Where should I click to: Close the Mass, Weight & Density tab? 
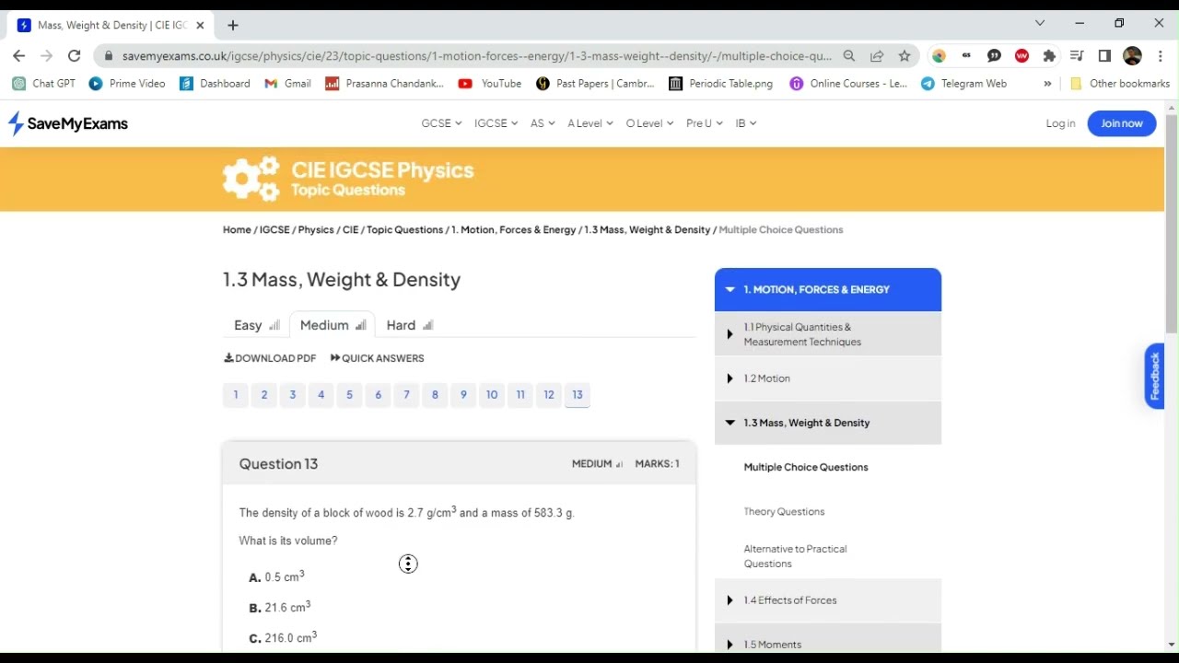coord(200,25)
